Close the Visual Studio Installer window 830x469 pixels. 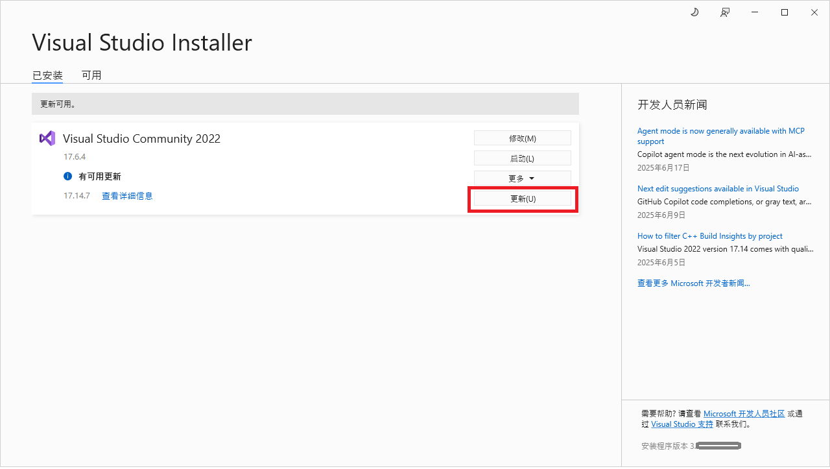click(814, 12)
